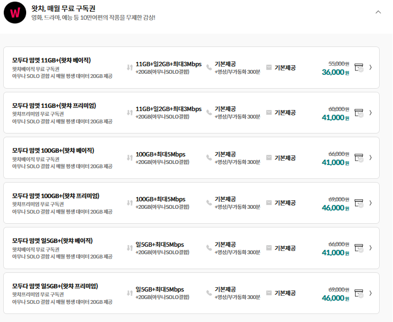Select +20GB(아무나SOLO결합) in 100GB+ 프리미엄 row
393x322 pixels.
pos(163,207)
